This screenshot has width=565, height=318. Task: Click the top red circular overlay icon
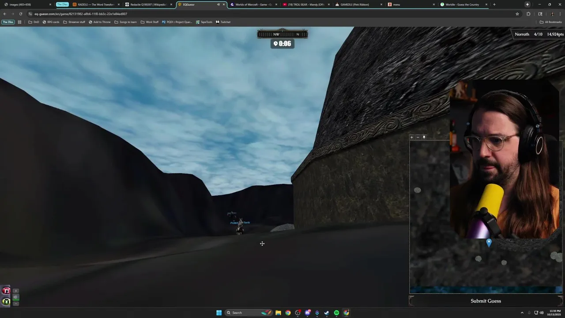pyautogui.click(x=6, y=291)
